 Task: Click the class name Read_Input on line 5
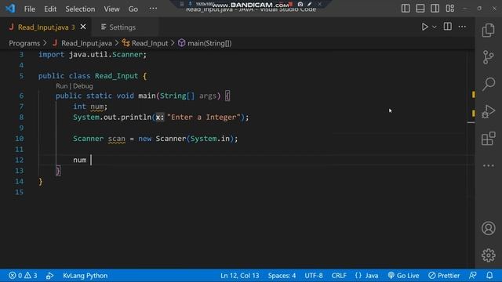click(x=116, y=76)
